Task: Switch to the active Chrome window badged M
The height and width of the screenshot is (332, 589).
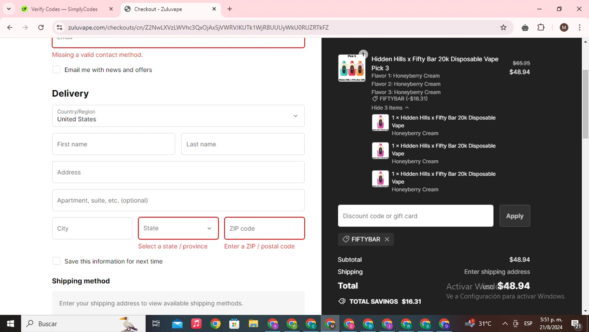Action: 330,323
